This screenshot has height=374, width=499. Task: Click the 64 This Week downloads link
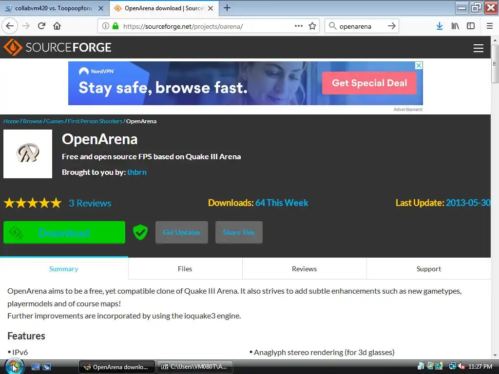click(x=282, y=203)
